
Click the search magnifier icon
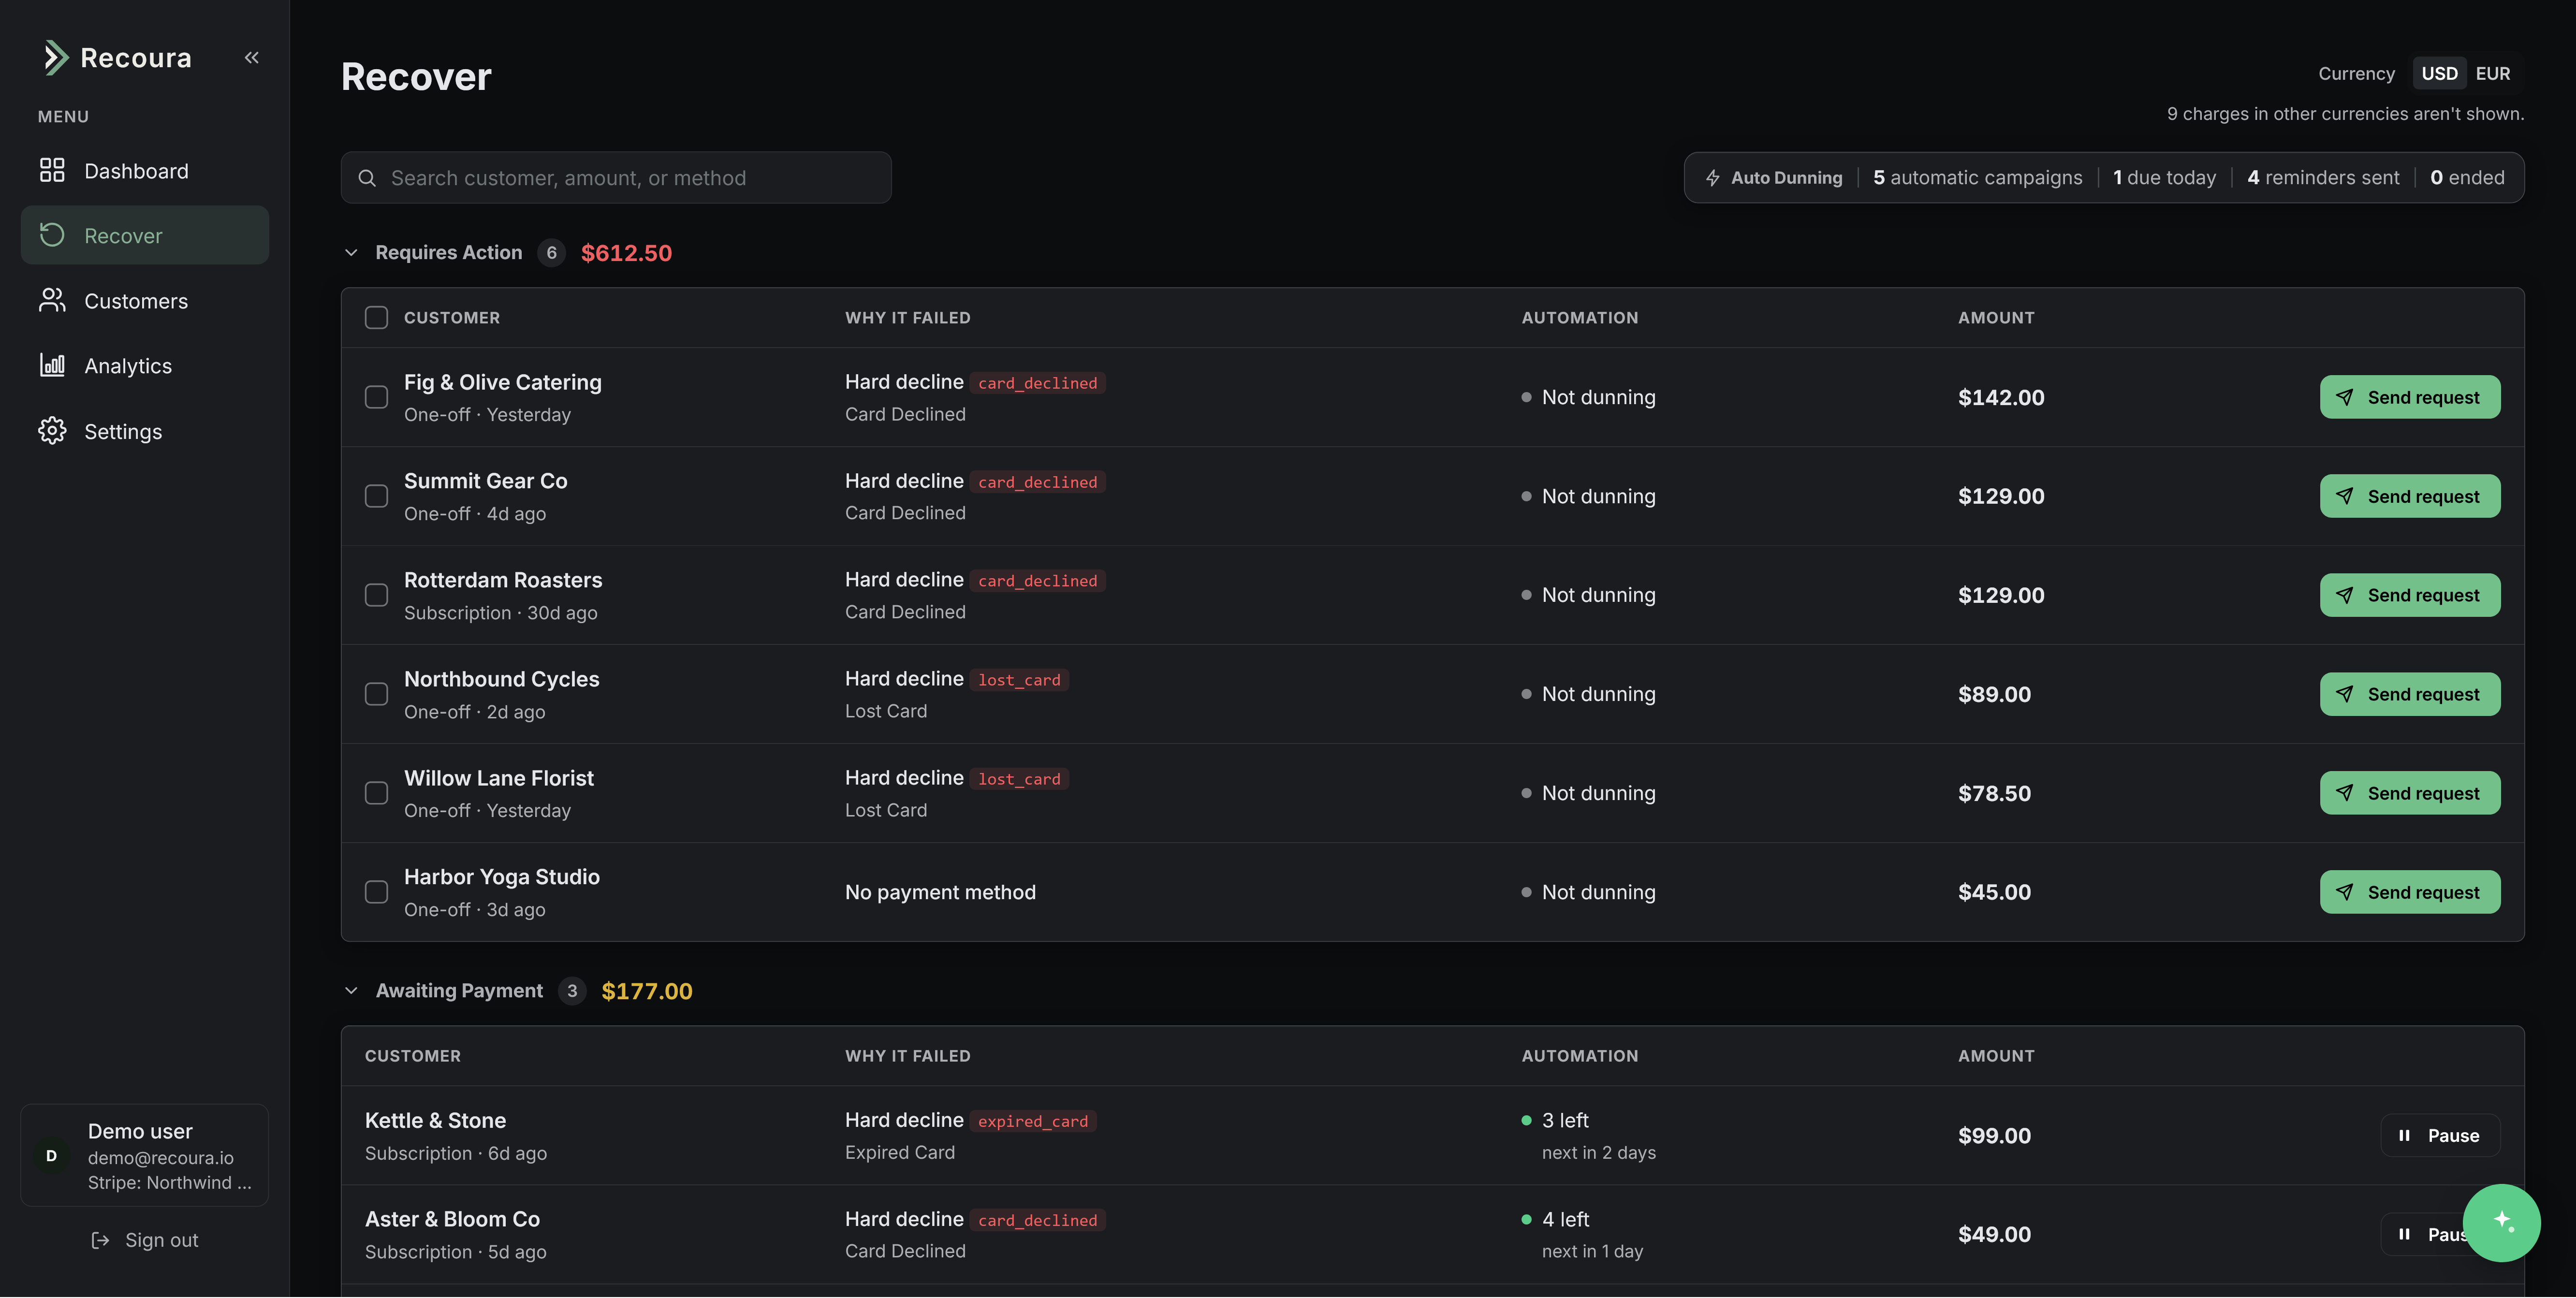[x=367, y=178]
